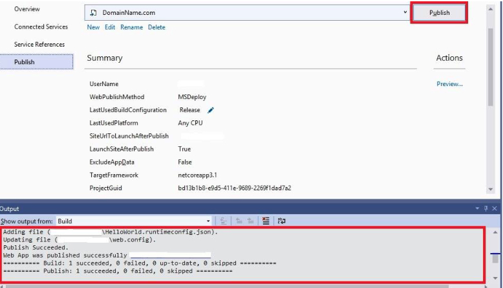Click the publish profile icon beside DomainName.com
Viewport: 503px width, 288px height.
tap(93, 12)
